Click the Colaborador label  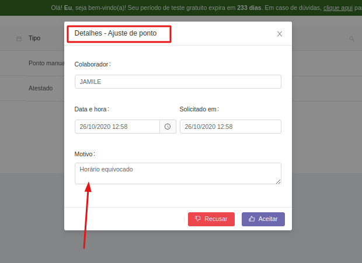point(92,64)
